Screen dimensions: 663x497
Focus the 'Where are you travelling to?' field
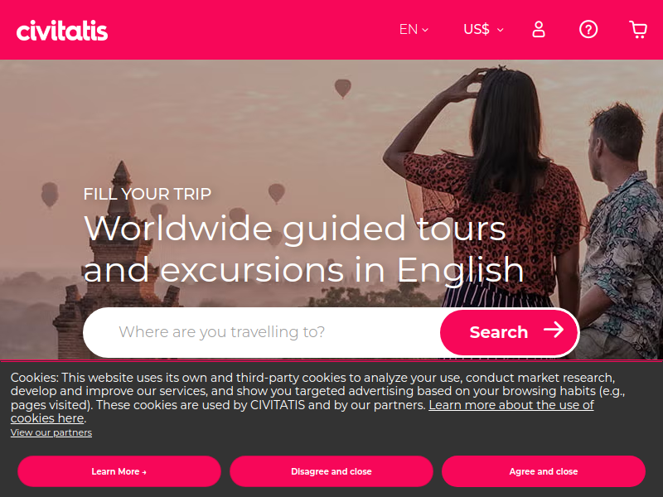pos(262,332)
